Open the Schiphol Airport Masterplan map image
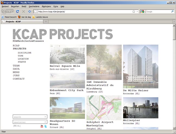The image size is (176, 134). click(x=104, y=108)
